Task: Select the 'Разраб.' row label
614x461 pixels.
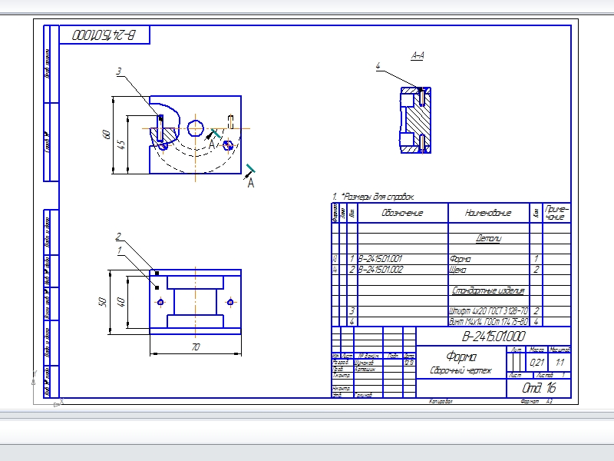Action: (340, 363)
